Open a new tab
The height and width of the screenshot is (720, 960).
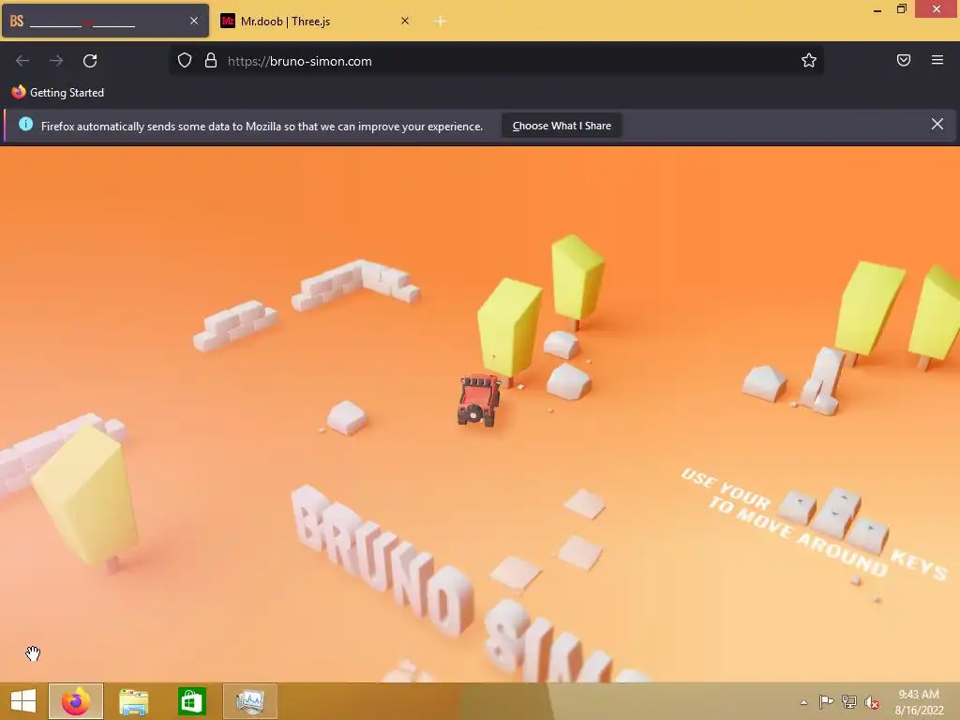click(441, 22)
